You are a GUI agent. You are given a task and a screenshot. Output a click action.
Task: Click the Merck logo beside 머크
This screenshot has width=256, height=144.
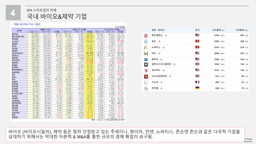pyautogui.click(x=146, y=54)
